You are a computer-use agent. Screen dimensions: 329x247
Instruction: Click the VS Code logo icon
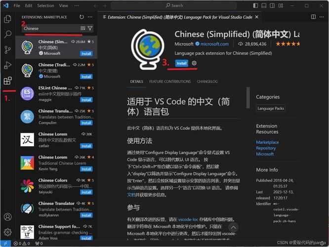6,5
